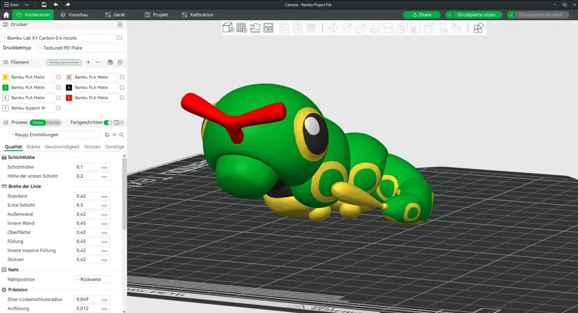Click the compare presets icon beside Fortgeschritten
Screen dimensions: 578x313
tap(123, 122)
